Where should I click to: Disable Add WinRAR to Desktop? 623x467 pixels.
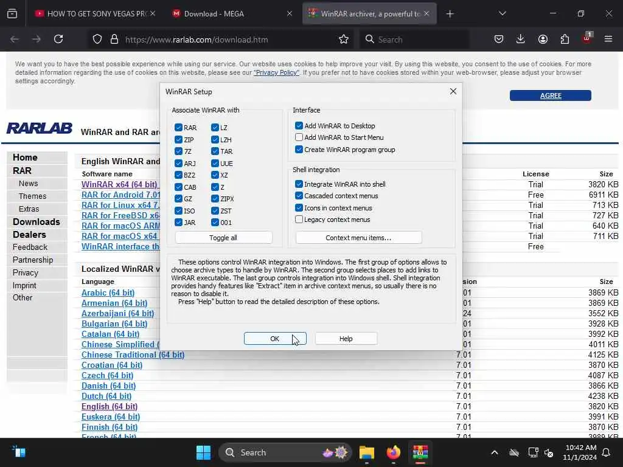pos(299,125)
